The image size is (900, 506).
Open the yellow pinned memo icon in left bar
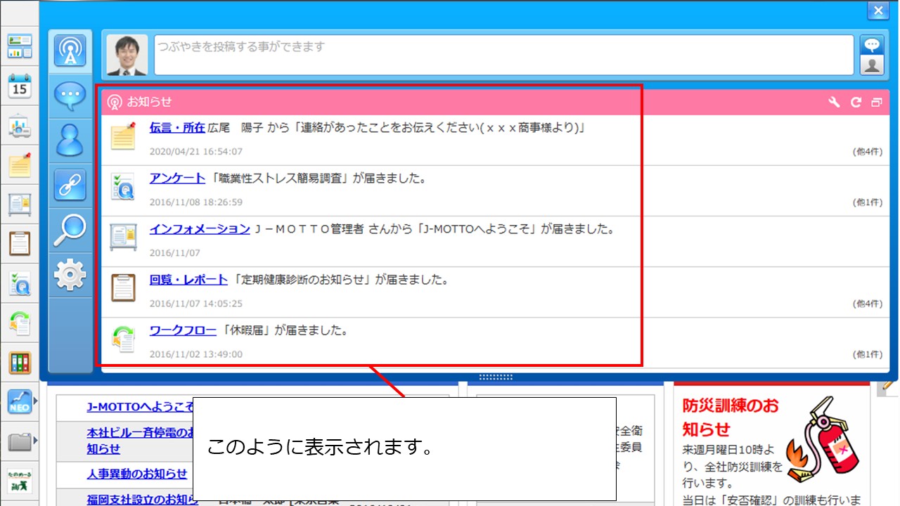tap(20, 164)
